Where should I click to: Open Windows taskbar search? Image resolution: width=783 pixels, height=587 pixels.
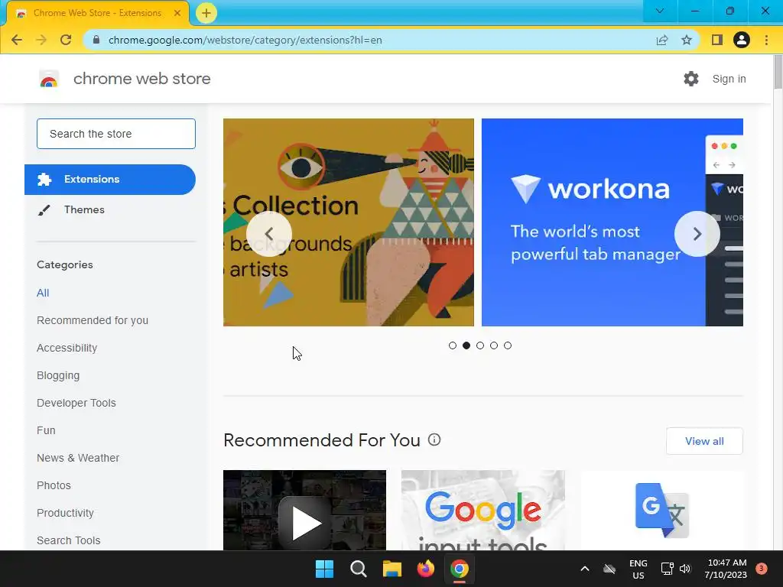click(359, 569)
